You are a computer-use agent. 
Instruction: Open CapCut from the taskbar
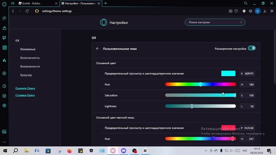pos(145,151)
